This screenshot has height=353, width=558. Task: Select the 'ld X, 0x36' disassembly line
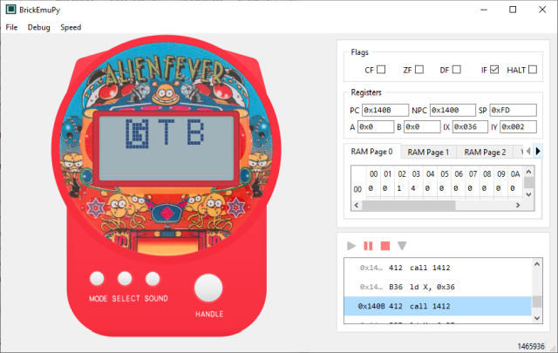pyautogui.click(x=438, y=287)
